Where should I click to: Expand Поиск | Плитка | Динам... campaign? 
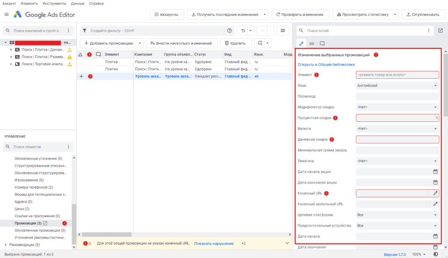tap(11, 49)
